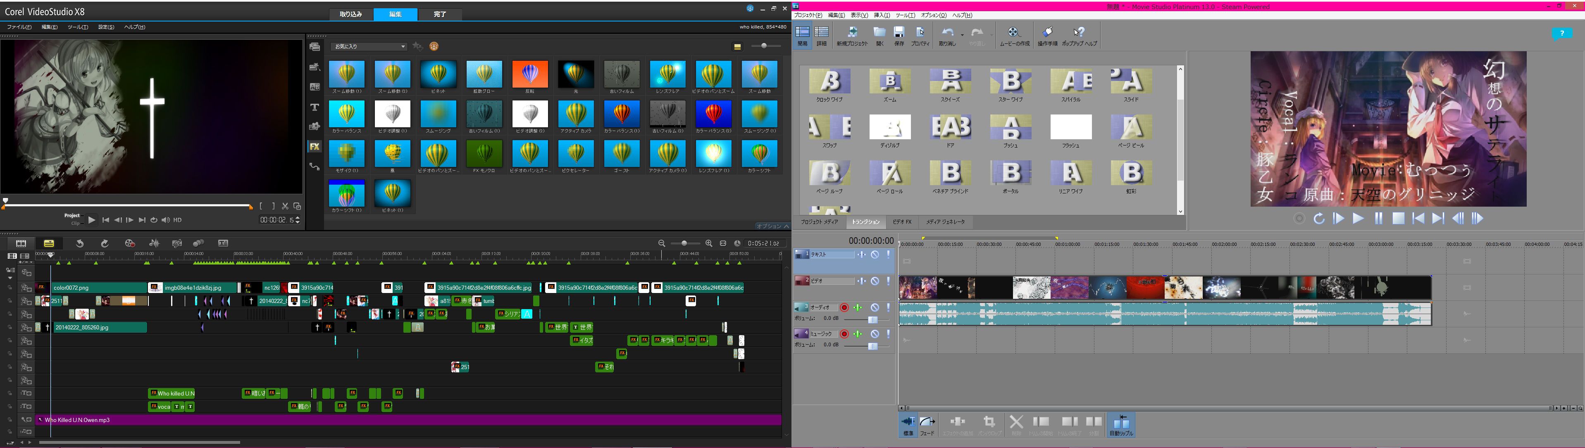Open the subtitle editor in VideoStudio toolbar
The image size is (1585, 448).
click(x=223, y=244)
